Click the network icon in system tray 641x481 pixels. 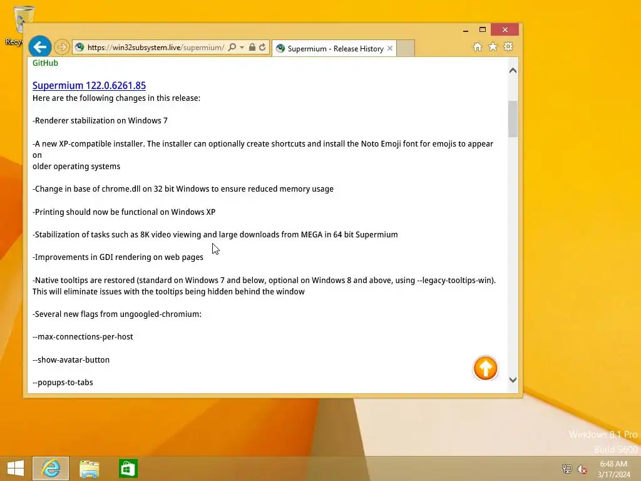[x=567, y=468]
